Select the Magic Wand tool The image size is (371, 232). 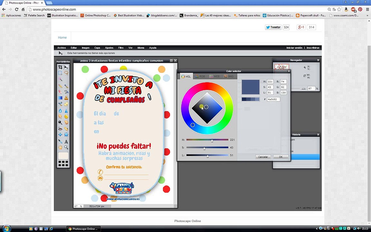pos(60,79)
